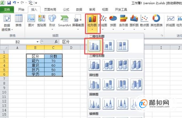Select cell containing 学历
The height and width of the screenshot is (118, 182).
tap(35, 74)
